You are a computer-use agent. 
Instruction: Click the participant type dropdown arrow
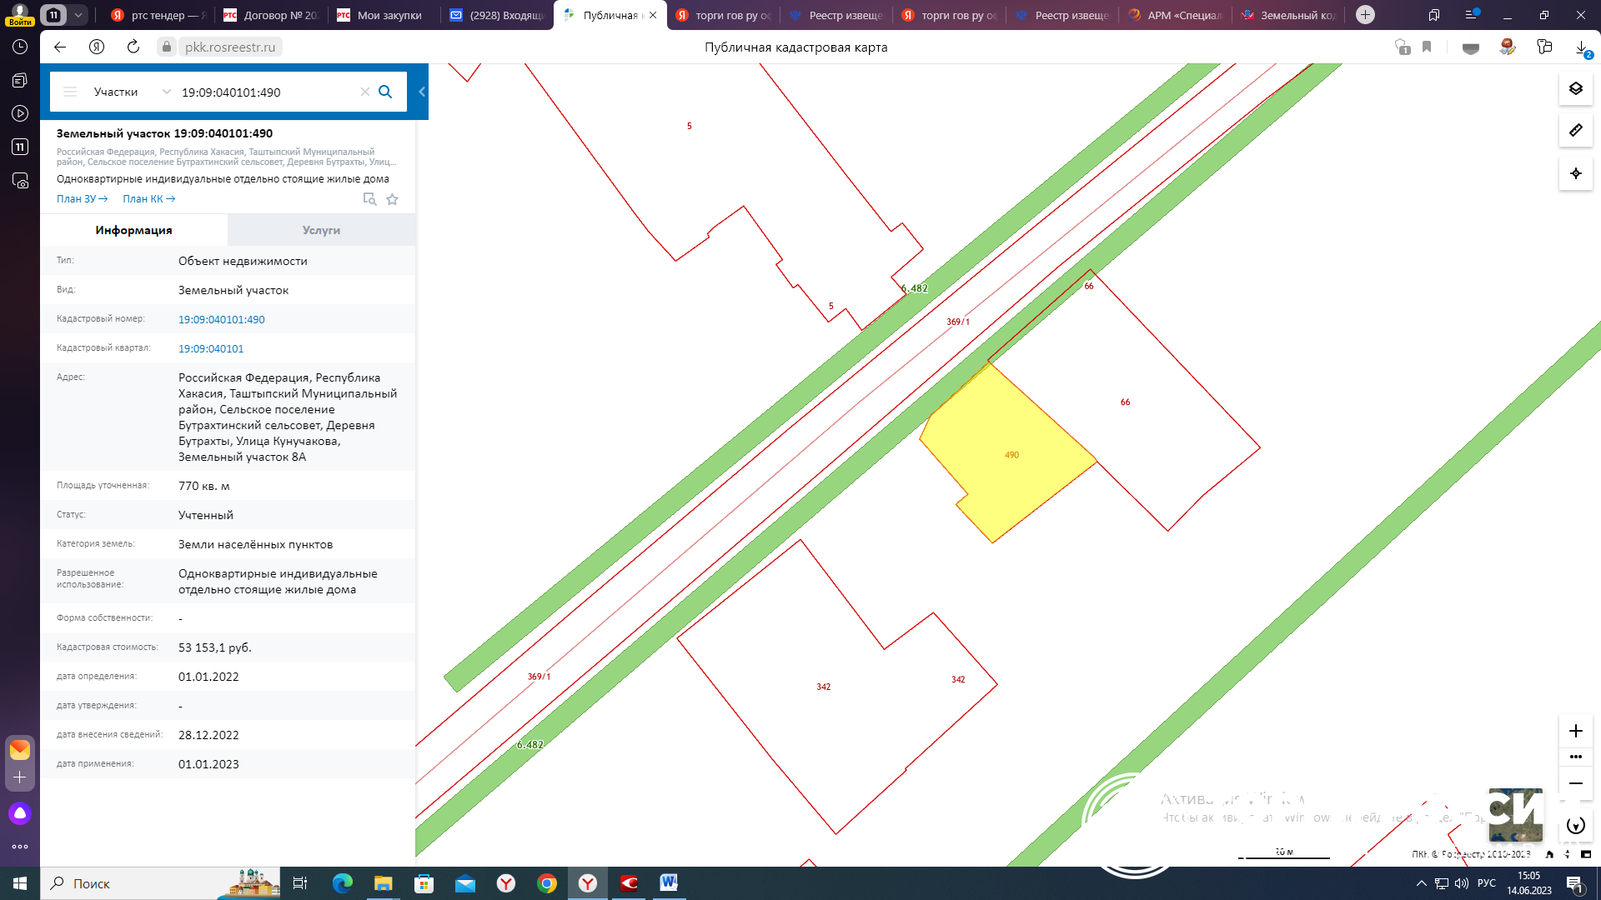tap(165, 92)
